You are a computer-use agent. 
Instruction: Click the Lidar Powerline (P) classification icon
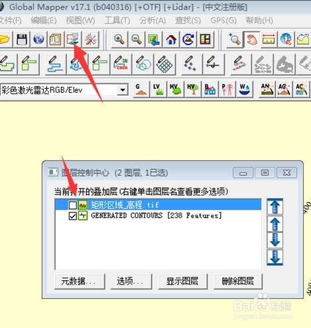pyautogui.click(x=227, y=90)
